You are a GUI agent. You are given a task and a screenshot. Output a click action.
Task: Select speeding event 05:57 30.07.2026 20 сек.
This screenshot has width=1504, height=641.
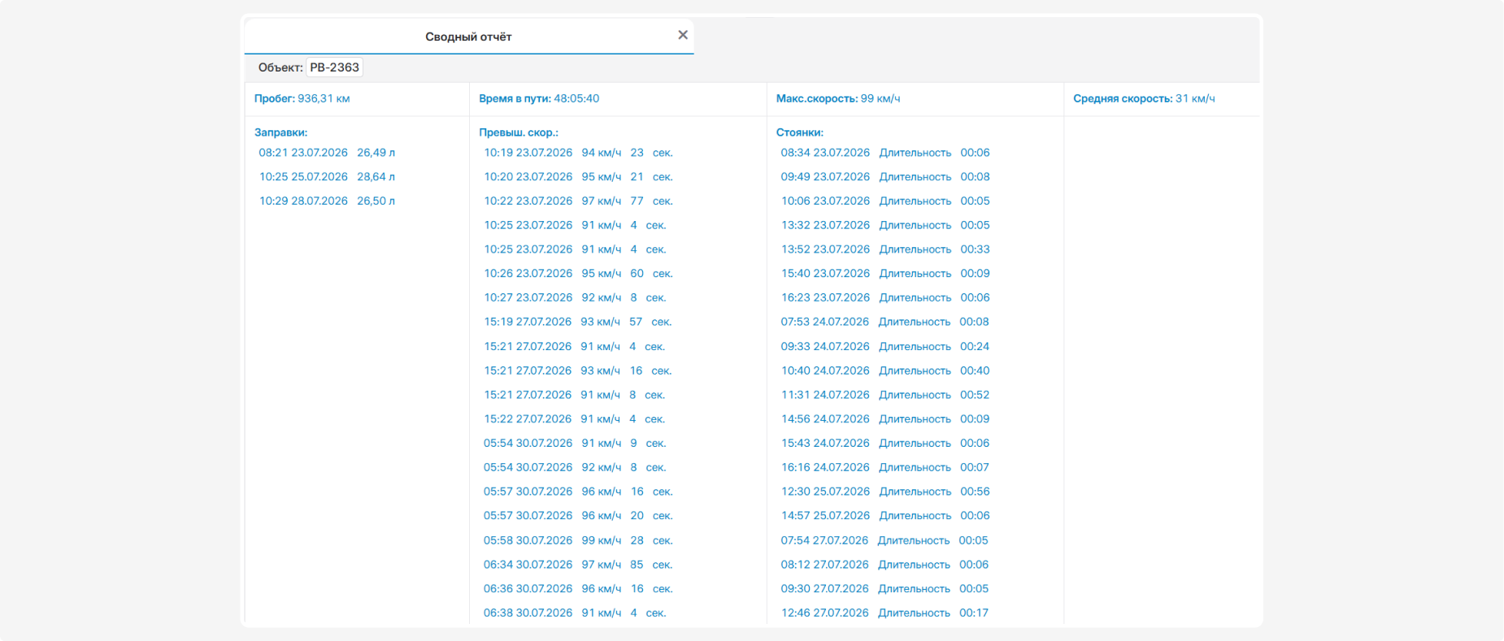click(x=578, y=516)
